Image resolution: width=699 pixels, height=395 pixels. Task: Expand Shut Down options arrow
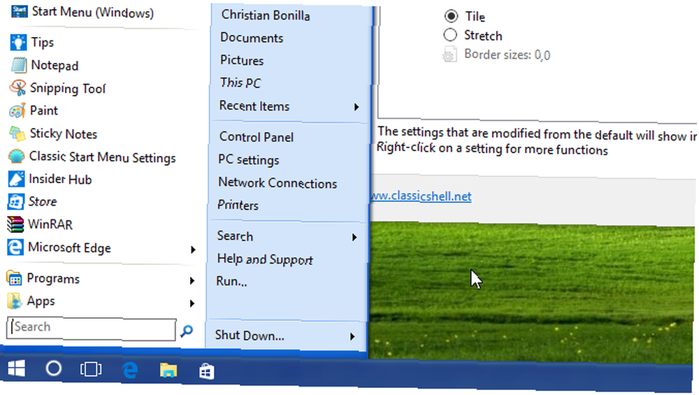click(352, 336)
